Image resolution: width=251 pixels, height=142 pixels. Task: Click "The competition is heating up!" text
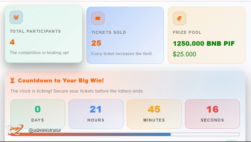tap(39, 53)
